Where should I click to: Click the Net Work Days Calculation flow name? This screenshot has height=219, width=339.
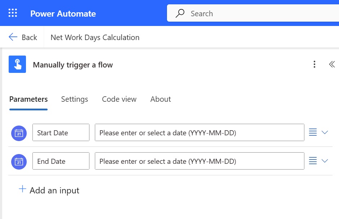click(x=95, y=38)
